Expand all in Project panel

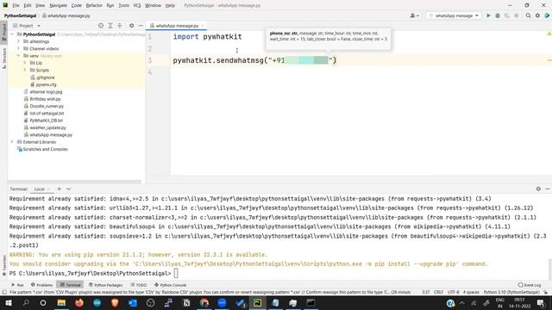click(x=110, y=26)
